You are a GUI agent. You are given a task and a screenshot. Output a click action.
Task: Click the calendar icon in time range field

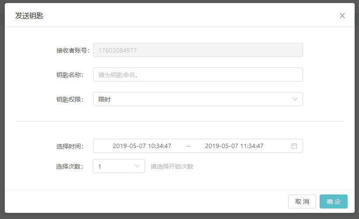click(294, 146)
